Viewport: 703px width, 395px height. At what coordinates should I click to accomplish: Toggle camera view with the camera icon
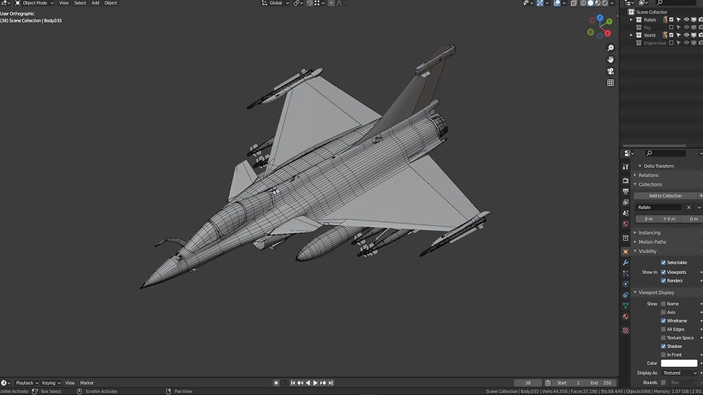point(610,71)
